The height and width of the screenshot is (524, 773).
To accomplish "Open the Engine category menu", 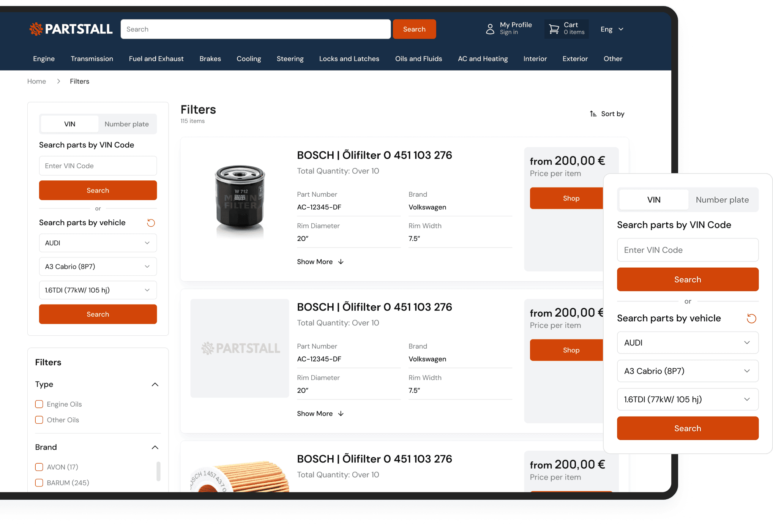I will 44,58.
